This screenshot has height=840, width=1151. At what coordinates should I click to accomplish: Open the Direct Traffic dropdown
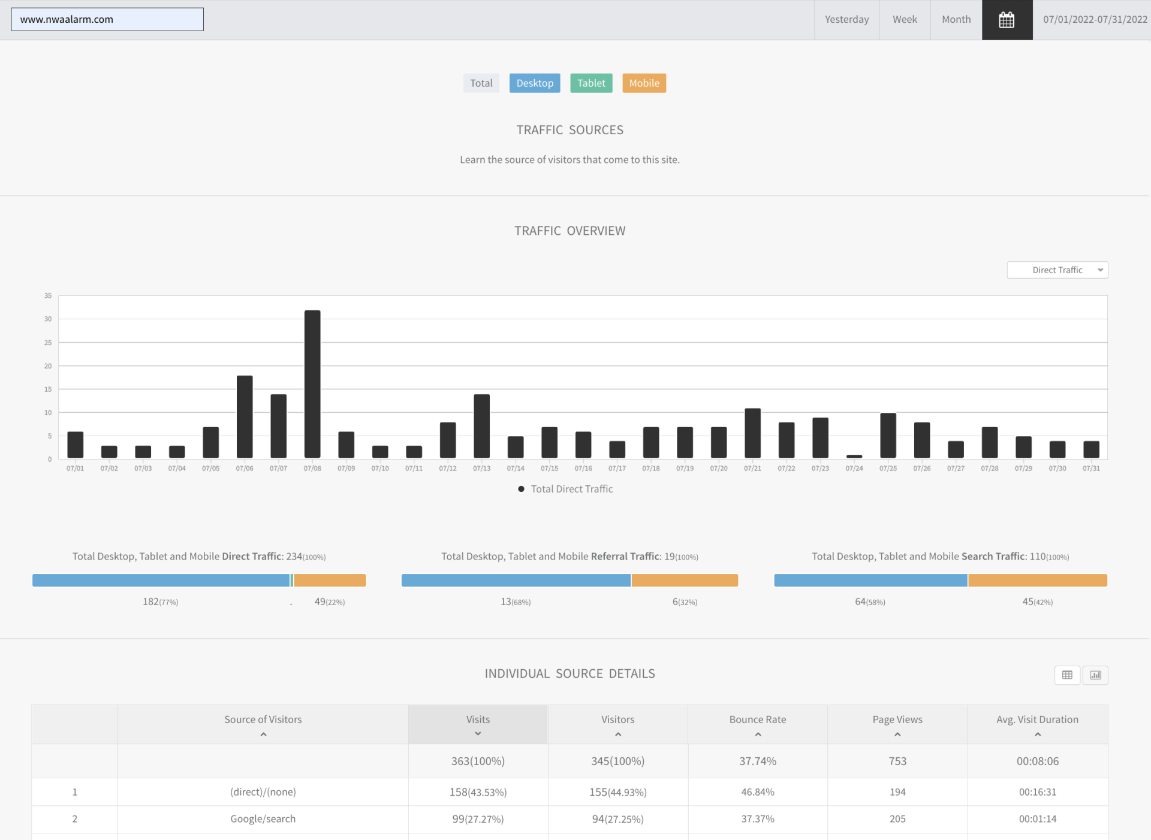click(1057, 270)
